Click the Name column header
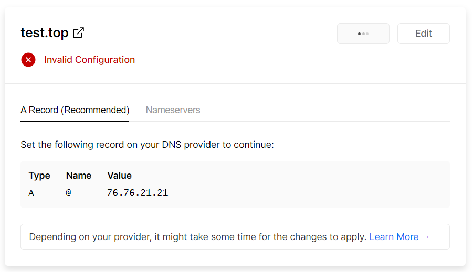 coord(79,176)
